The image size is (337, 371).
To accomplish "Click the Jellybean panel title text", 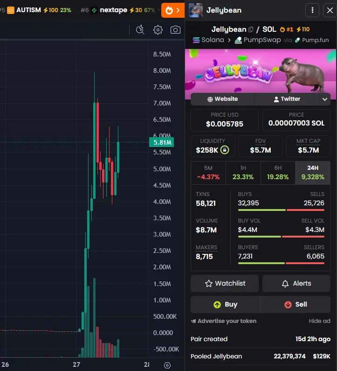I will point(224,10).
